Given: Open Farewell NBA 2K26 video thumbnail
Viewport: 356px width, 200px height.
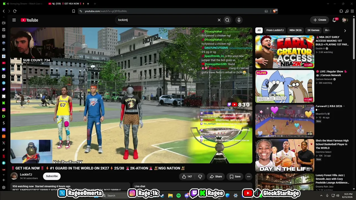Looking at the screenshot, I should 285,121.
